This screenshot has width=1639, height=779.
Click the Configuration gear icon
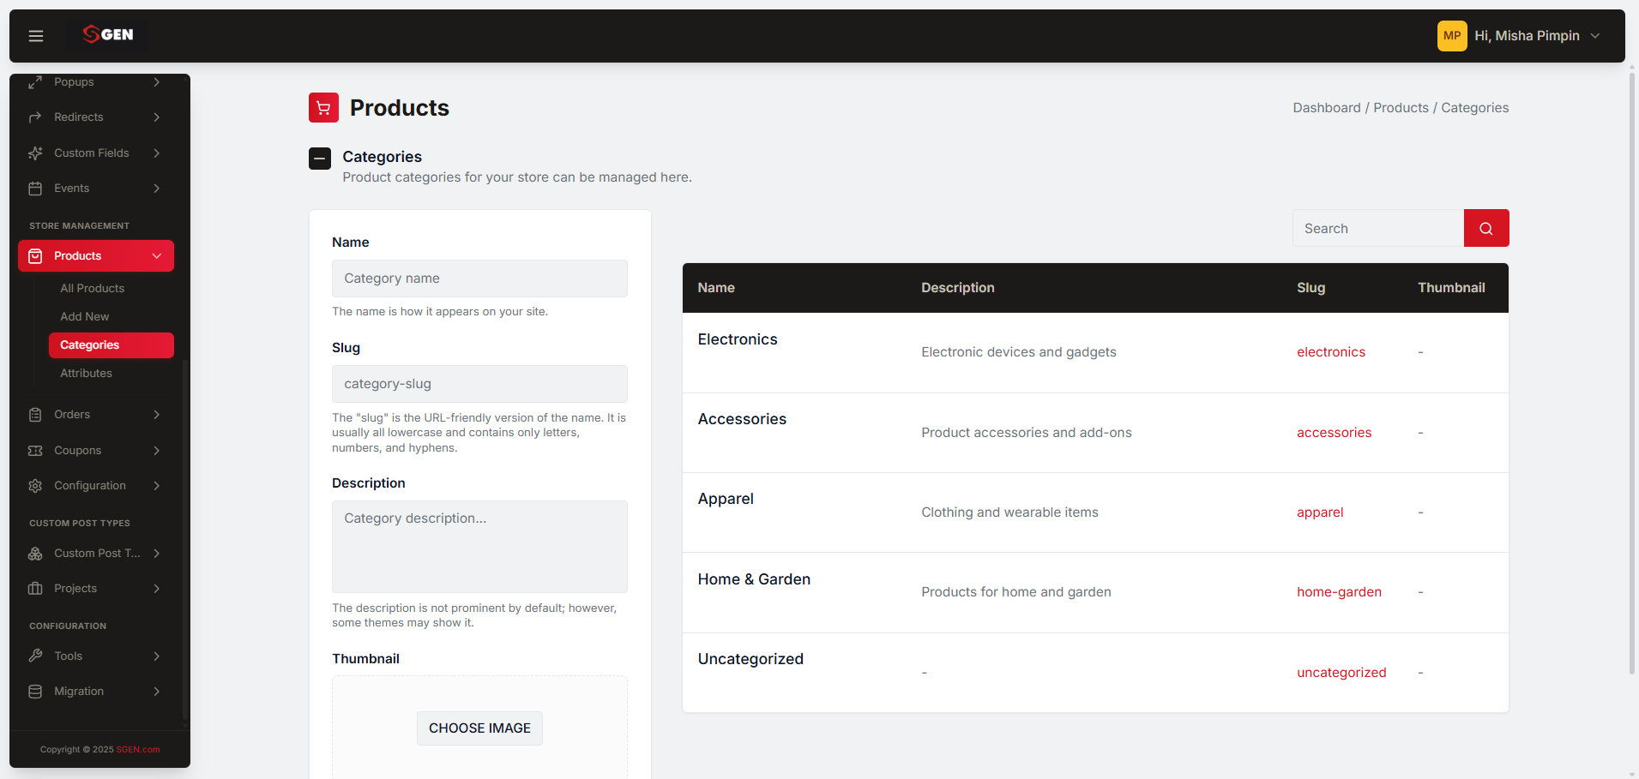tap(35, 486)
